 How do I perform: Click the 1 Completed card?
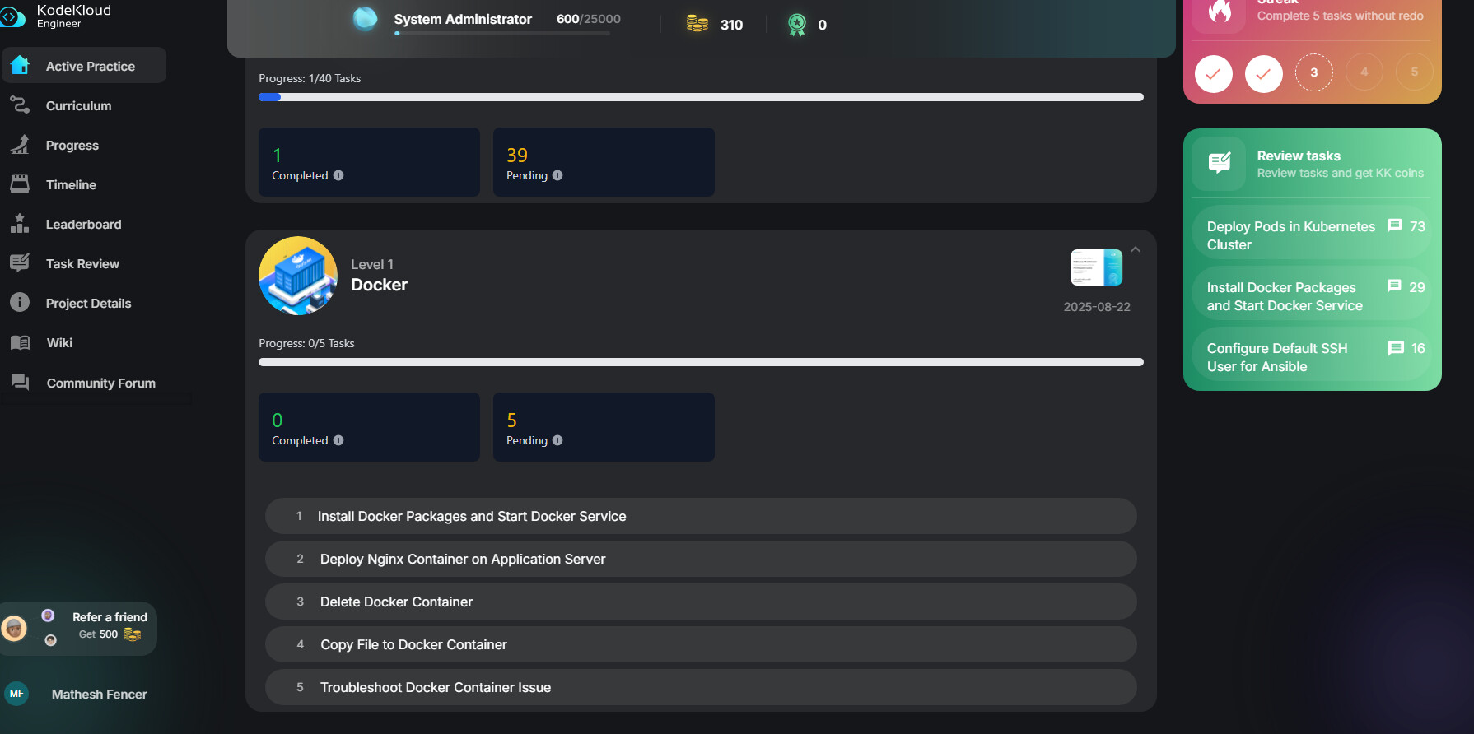(x=369, y=162)
